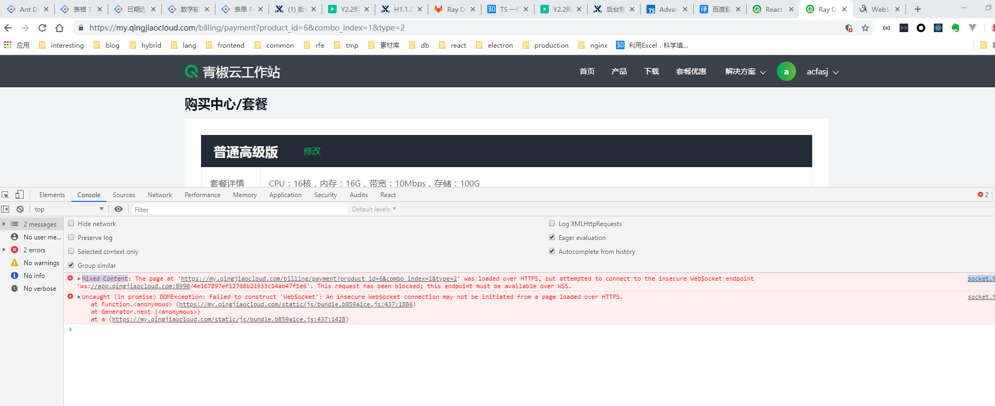Open the bundle.b859a1ce.js:437:1886 stack link

point(296,304)
